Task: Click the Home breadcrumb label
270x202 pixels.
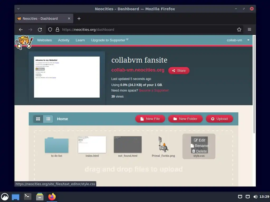Action: click(62, 119)
